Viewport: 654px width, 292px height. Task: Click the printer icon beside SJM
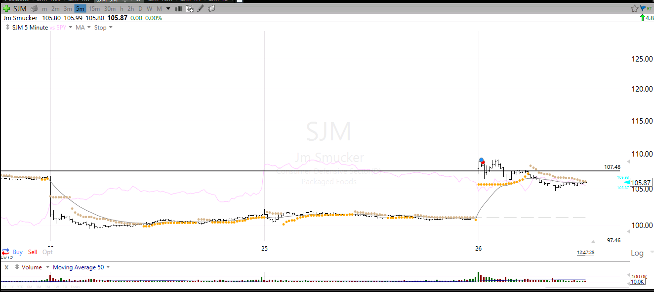tap(35, 9)
